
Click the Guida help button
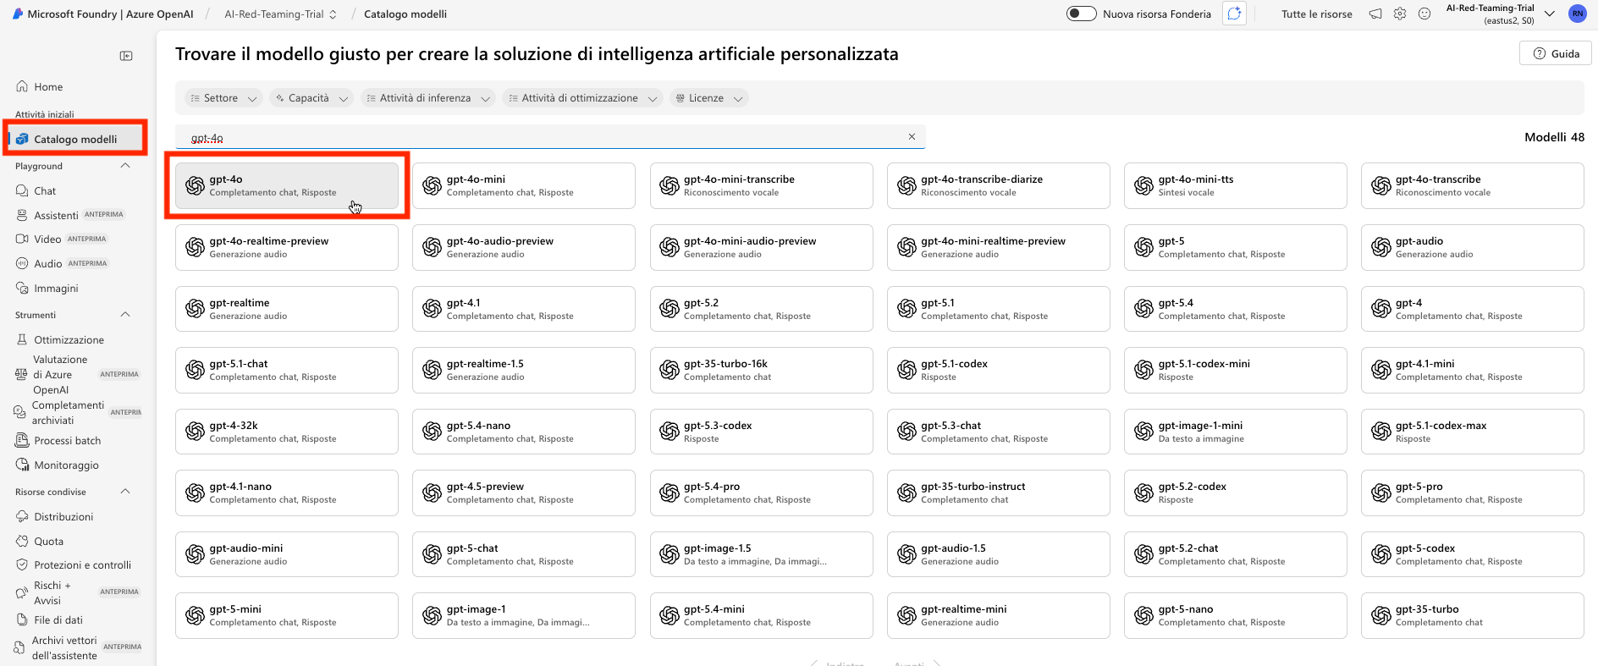click(x=1556, y=53)
